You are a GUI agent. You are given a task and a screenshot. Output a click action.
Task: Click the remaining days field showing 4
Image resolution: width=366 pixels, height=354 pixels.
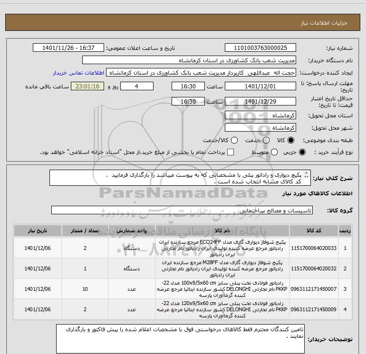(x=137, y=86)
